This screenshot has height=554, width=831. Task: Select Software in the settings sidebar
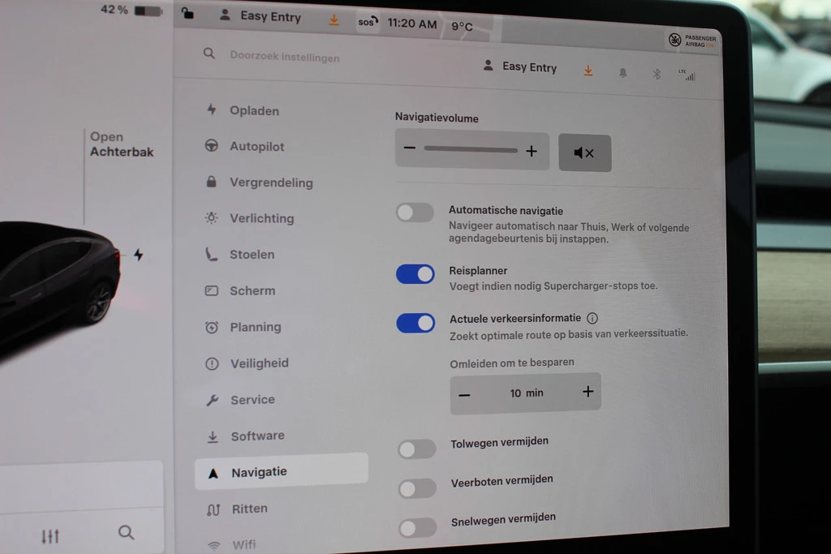click(x=257, y=436)
